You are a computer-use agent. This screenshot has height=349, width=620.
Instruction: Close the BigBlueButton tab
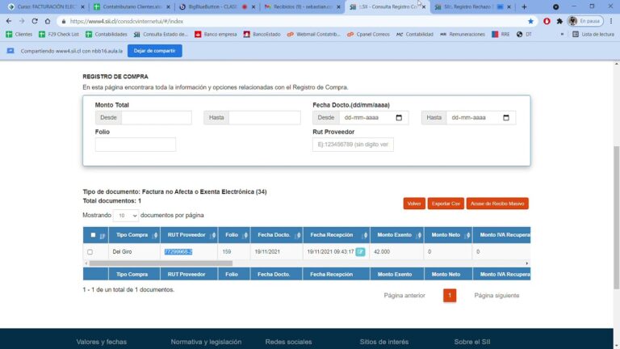[253, 6]
